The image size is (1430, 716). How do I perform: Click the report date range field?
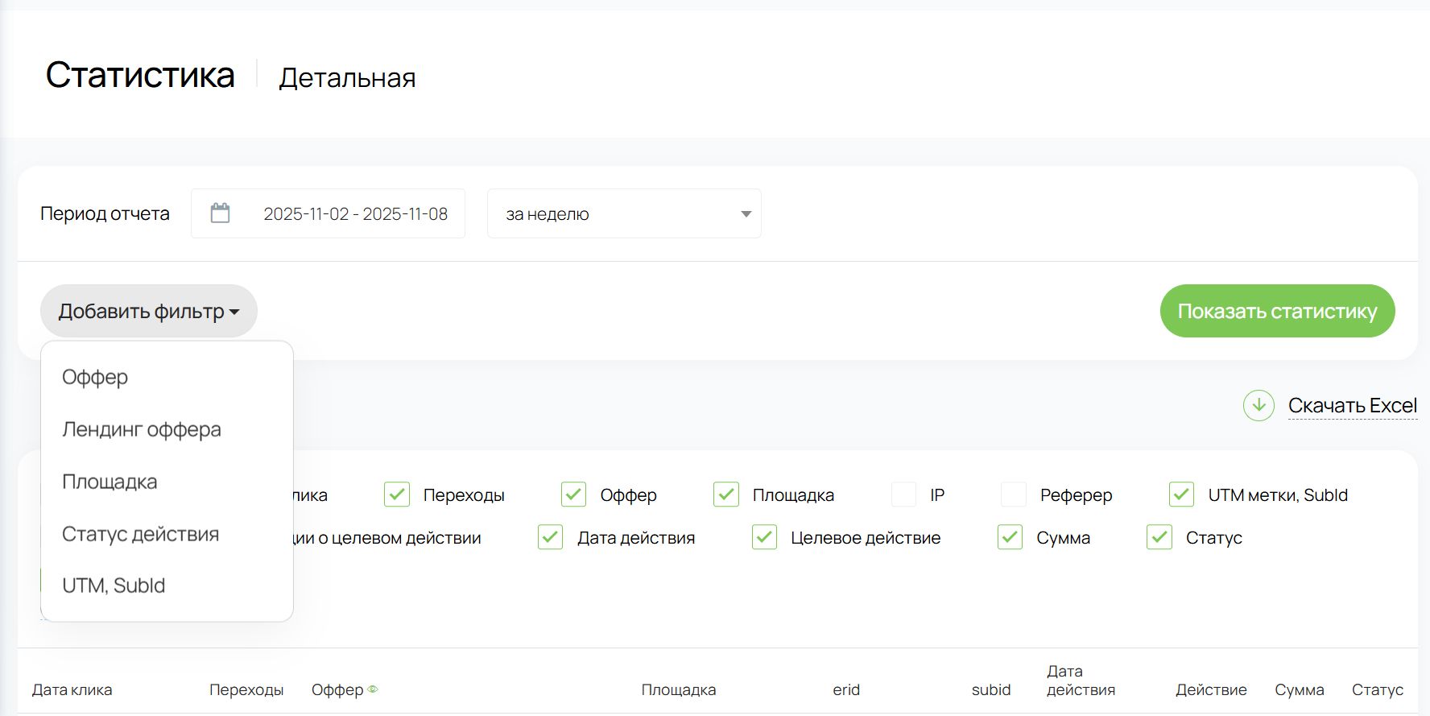pyautogui.click(x=355, y=214)
